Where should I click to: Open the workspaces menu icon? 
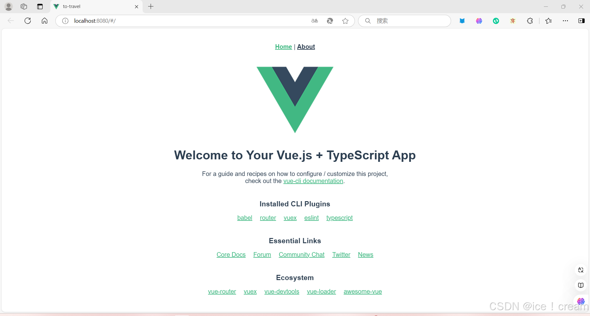click(x=24, y=6)
